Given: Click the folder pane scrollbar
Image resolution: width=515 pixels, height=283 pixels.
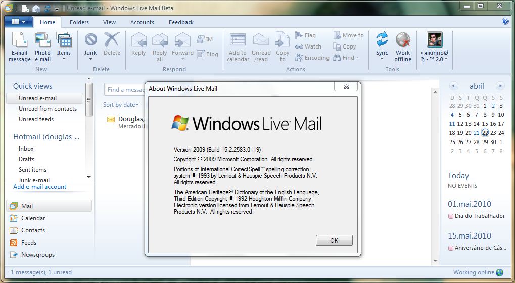Looking at the screenshot, I should (x=89, y=100).
